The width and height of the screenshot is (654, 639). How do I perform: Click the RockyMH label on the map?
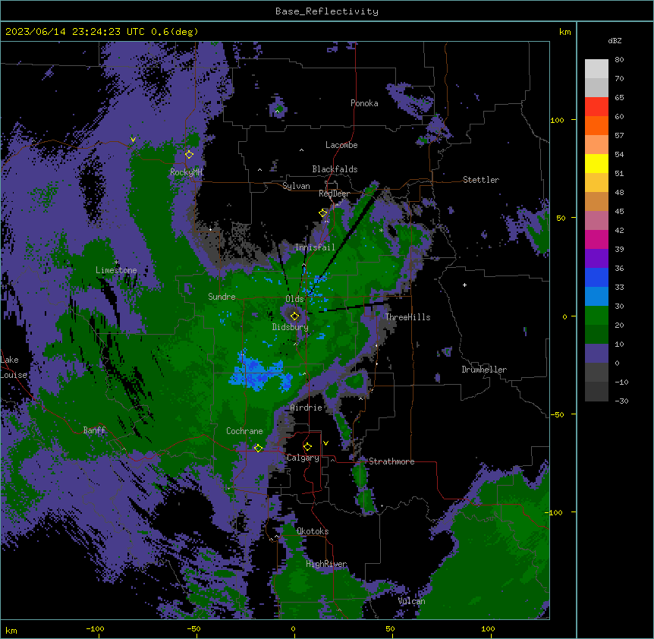186,172
